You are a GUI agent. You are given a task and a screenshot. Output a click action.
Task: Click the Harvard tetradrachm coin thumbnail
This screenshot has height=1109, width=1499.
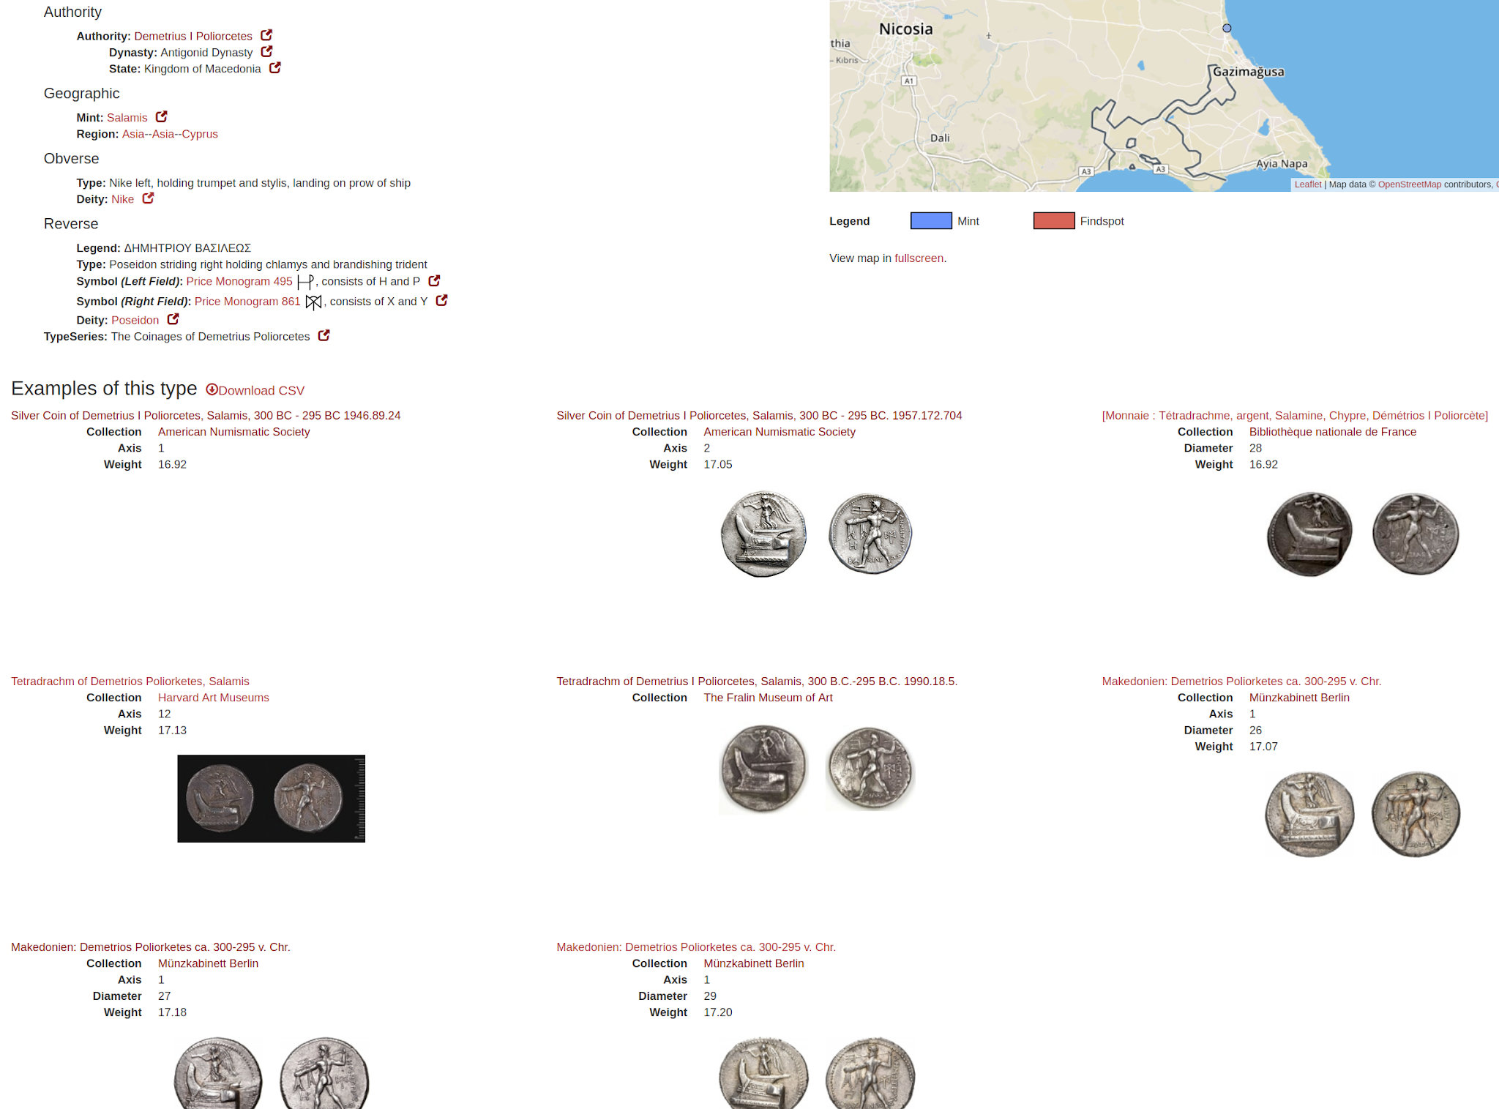pos(270,799)
